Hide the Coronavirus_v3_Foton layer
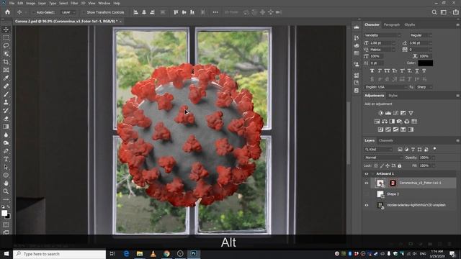Image resolution: width=461 pixels, height=259 pixels. pos(367,183)
